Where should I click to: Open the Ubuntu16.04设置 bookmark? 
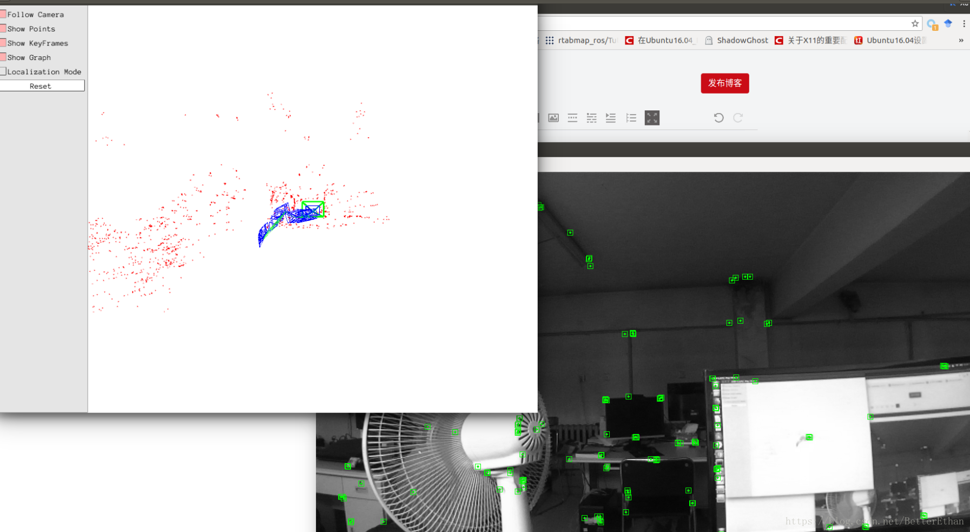890,40
